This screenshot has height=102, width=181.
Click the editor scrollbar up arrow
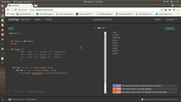(x=105, y=33)
